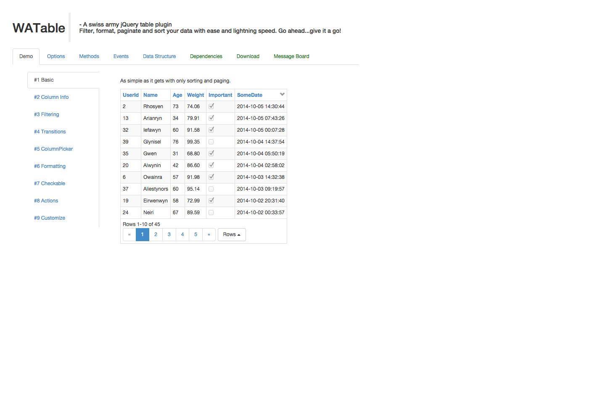Switch to the Events tab
This screenshot has height=415, width=600.
tap(121, 56)
